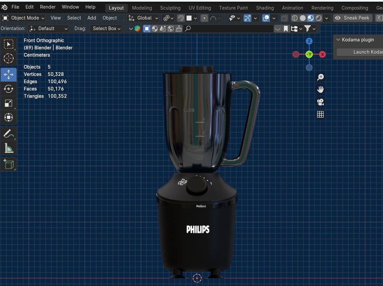Open the Sculpting workspace tab
The image size is (383, 286).
pyautogui.click(x=170, y=8)
